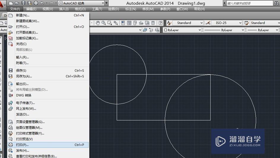Click the New drawing icon in quick access toolbar
This screenshot has width=280, height=158.
coord(11,3)
